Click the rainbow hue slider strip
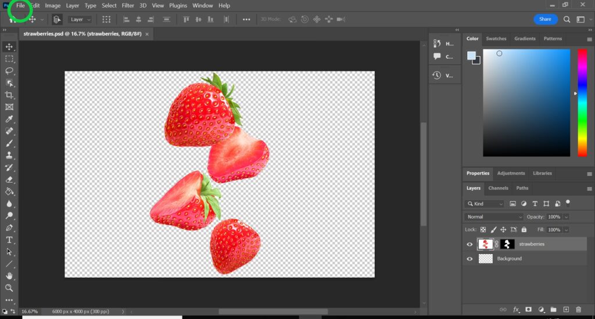 click(x=582, y=102)
